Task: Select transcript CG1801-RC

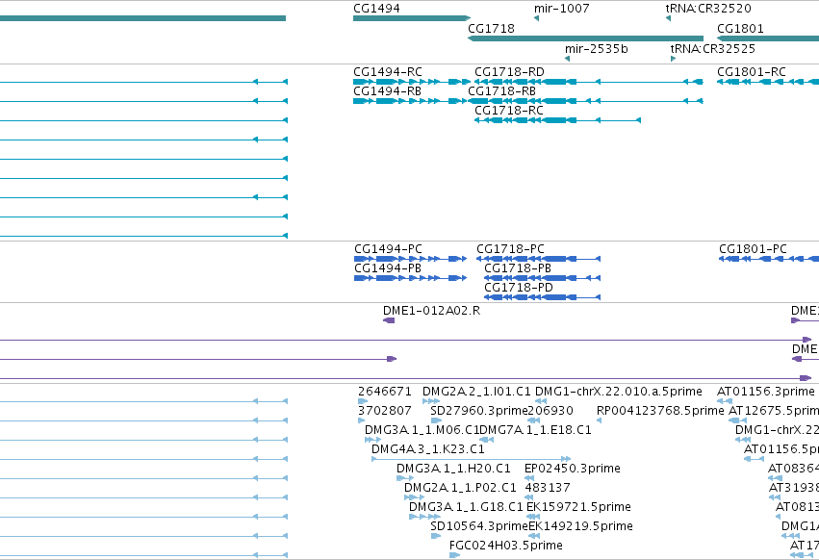Action: [x=768, y=82]
